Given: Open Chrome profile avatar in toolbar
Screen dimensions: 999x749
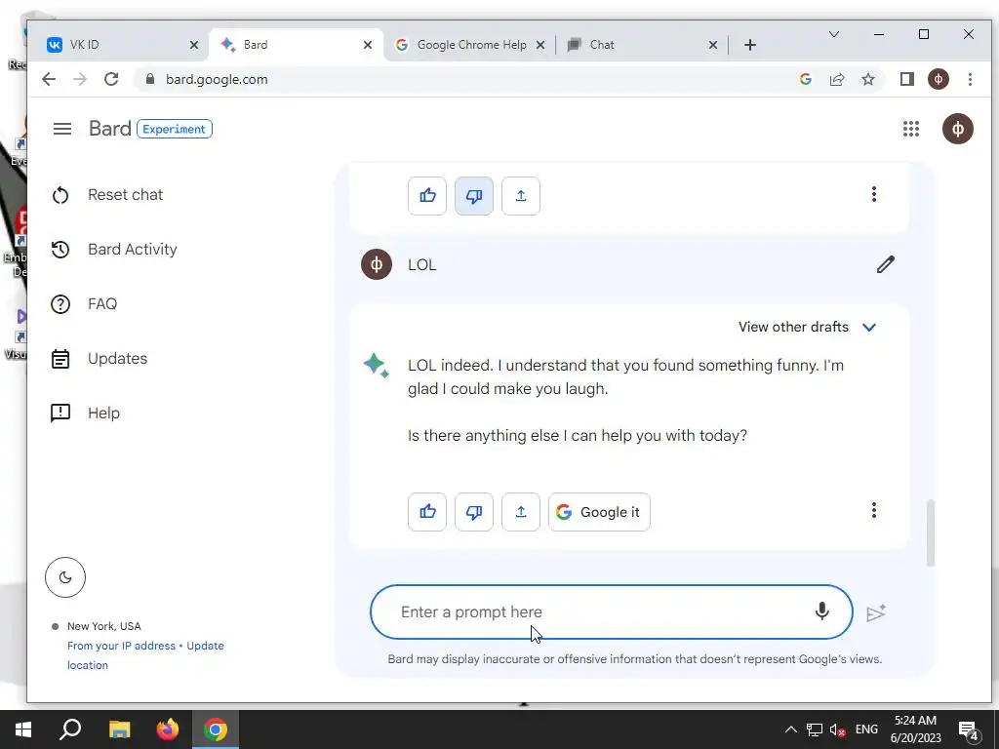Looking at the screenshot, I should click(938, 79).
